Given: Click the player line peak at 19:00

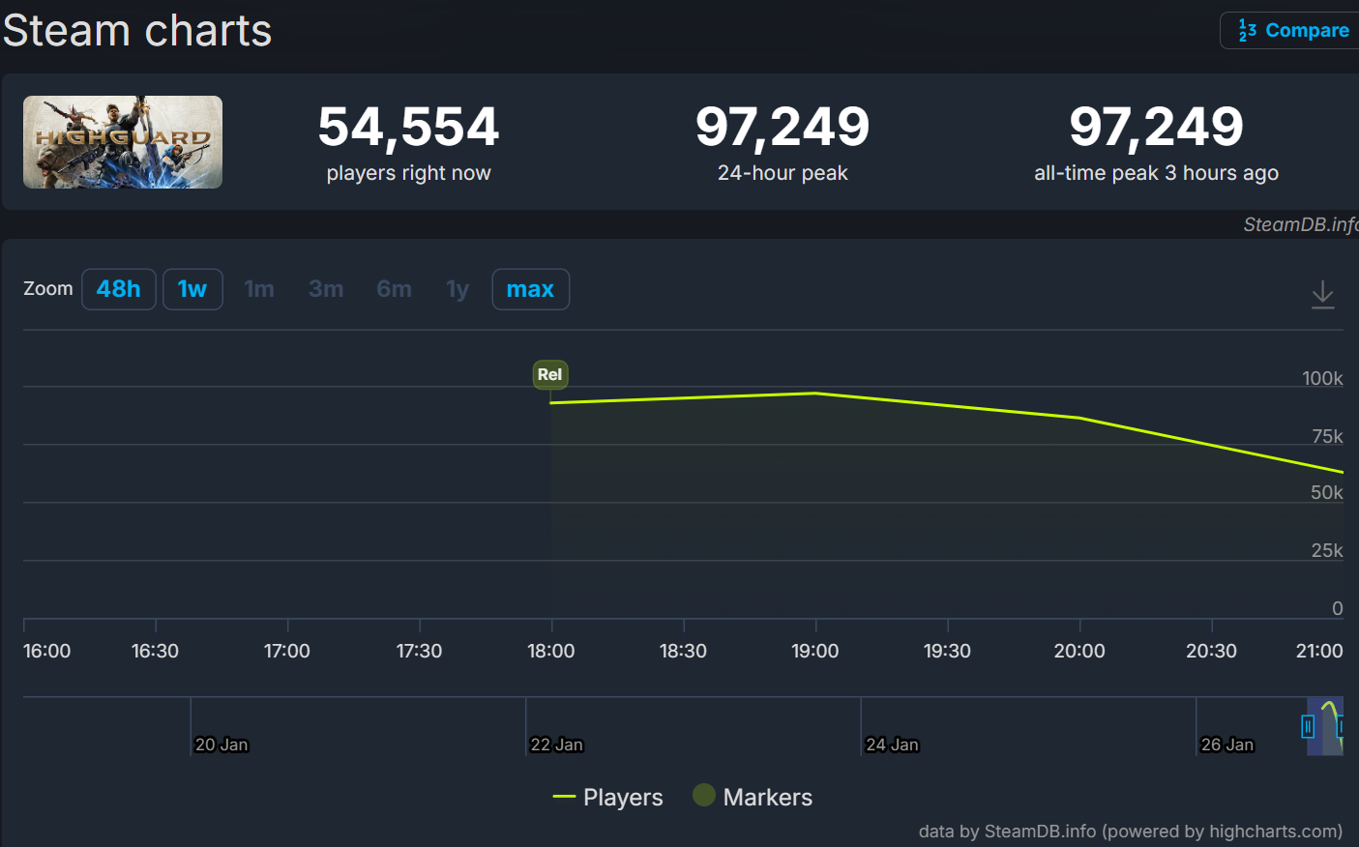Looking at the screenshot, I should pos(815,394).
